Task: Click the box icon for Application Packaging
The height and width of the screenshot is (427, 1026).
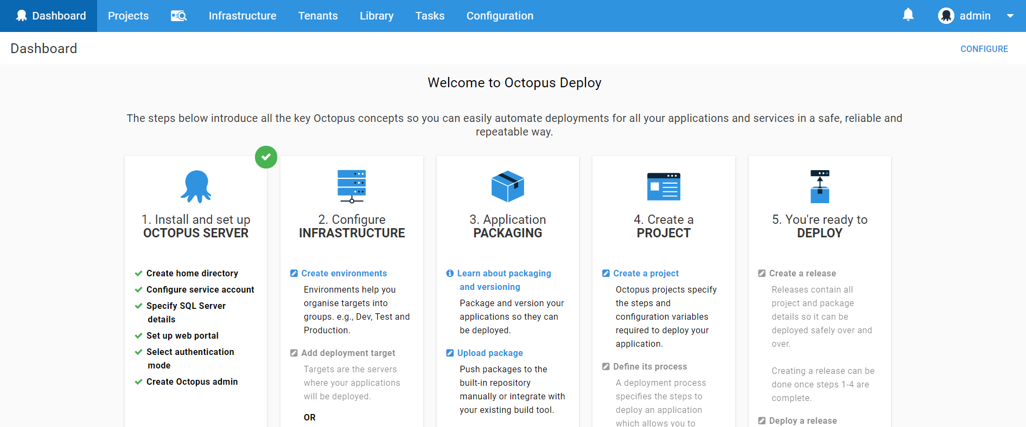Action: click(x=508, y=186)
